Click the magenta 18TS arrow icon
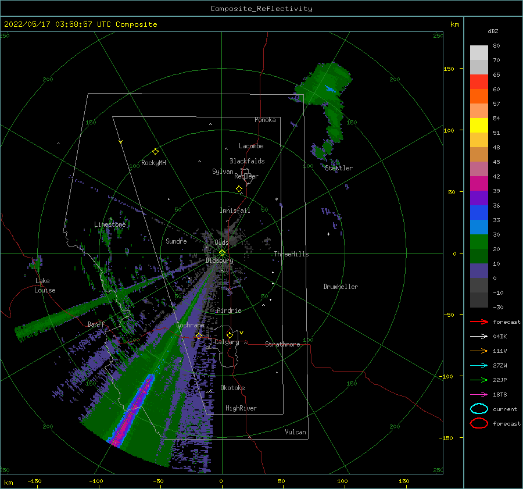The image size is (523, 489). tap(479, 395)
